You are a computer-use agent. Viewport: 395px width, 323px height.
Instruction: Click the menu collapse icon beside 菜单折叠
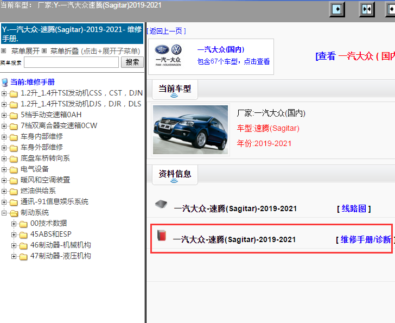tap(44, 51)
